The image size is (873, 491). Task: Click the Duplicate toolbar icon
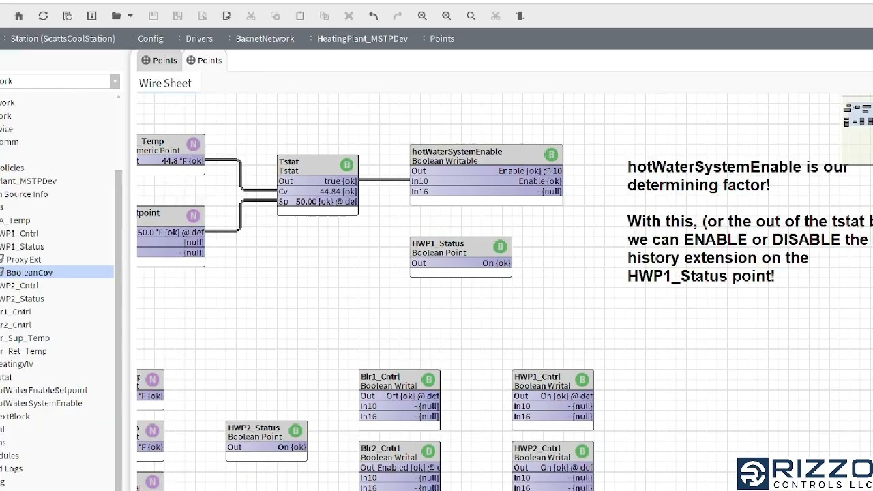click(325, 16)
